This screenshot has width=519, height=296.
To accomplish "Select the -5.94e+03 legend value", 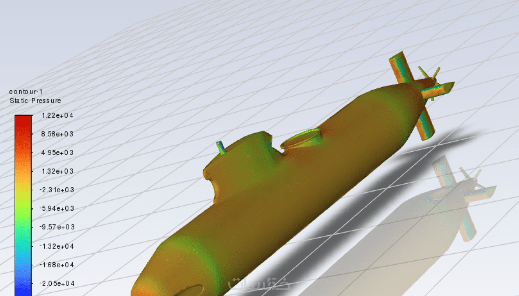I will (x=57, y=208).
